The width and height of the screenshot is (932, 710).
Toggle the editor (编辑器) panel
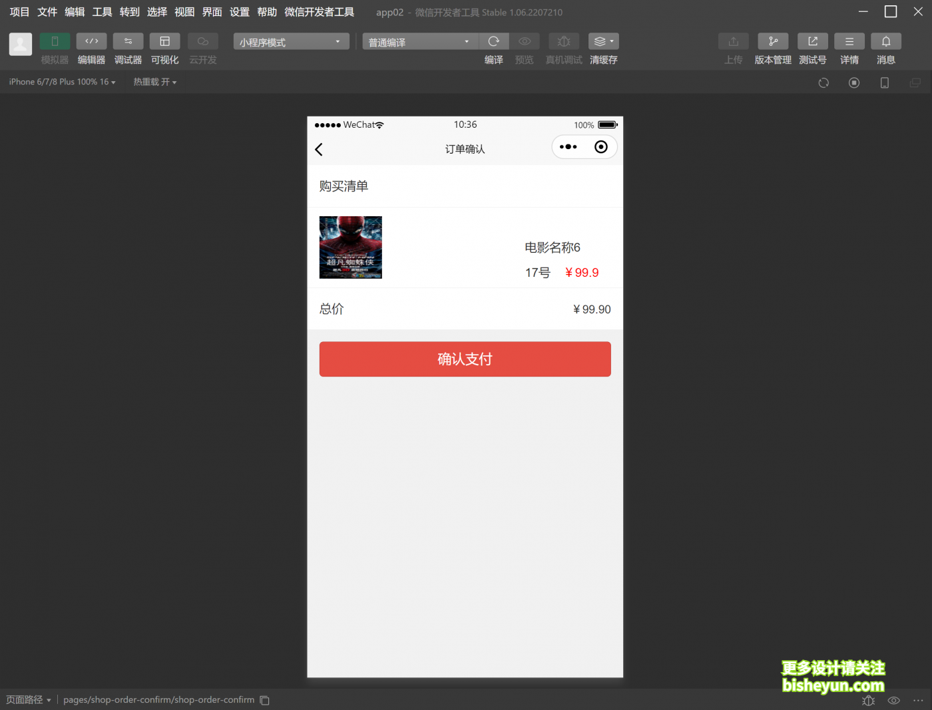coord(91,41)
